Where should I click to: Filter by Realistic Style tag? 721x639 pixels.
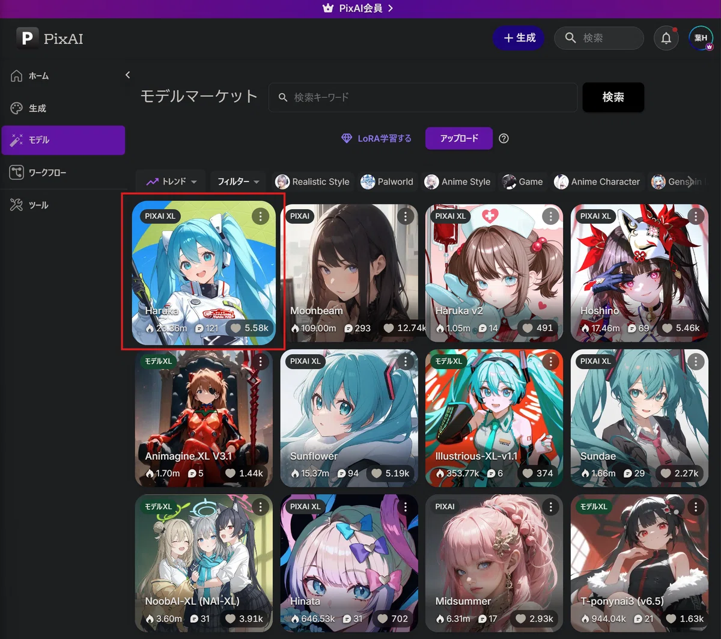pyautogui.click(x=312, y=182)
